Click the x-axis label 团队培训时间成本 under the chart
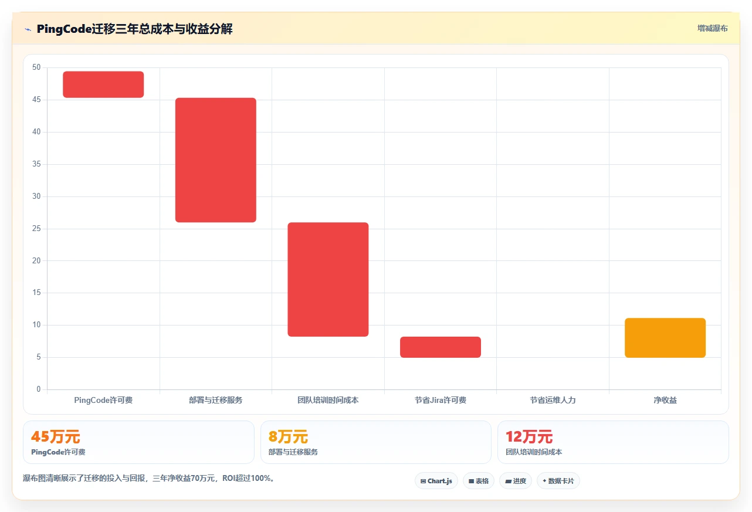752x512 pixels. [328, 400]
